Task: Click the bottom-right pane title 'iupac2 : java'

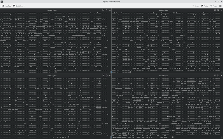Action: pyautogui.click(x=163, y=76)
